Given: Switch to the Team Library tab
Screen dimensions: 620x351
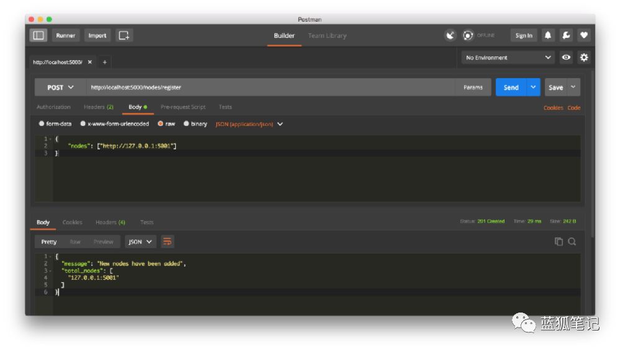Looking at the screenshot, I should 327,35.
